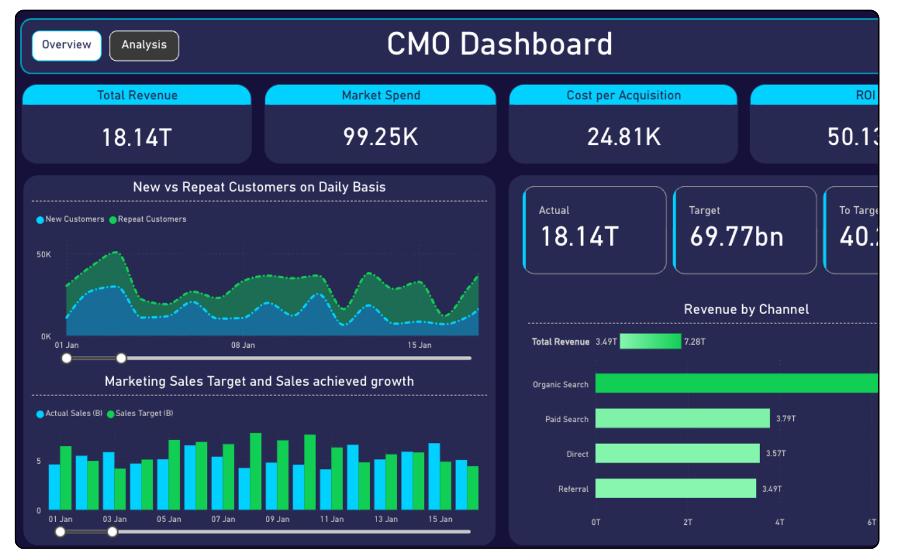Select the Direct channel bar

click(677, 453)
